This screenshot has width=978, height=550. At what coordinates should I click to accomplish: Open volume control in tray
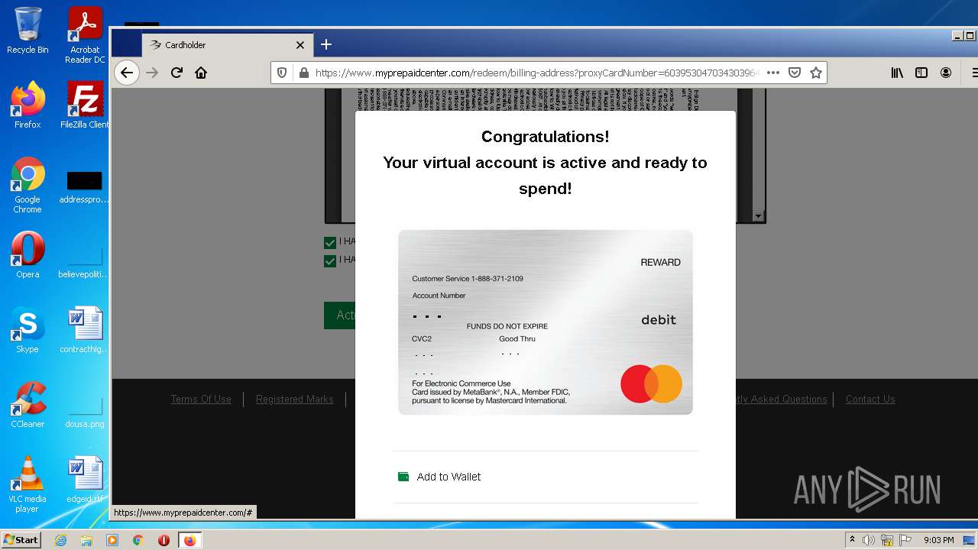(x=869, y=540)
